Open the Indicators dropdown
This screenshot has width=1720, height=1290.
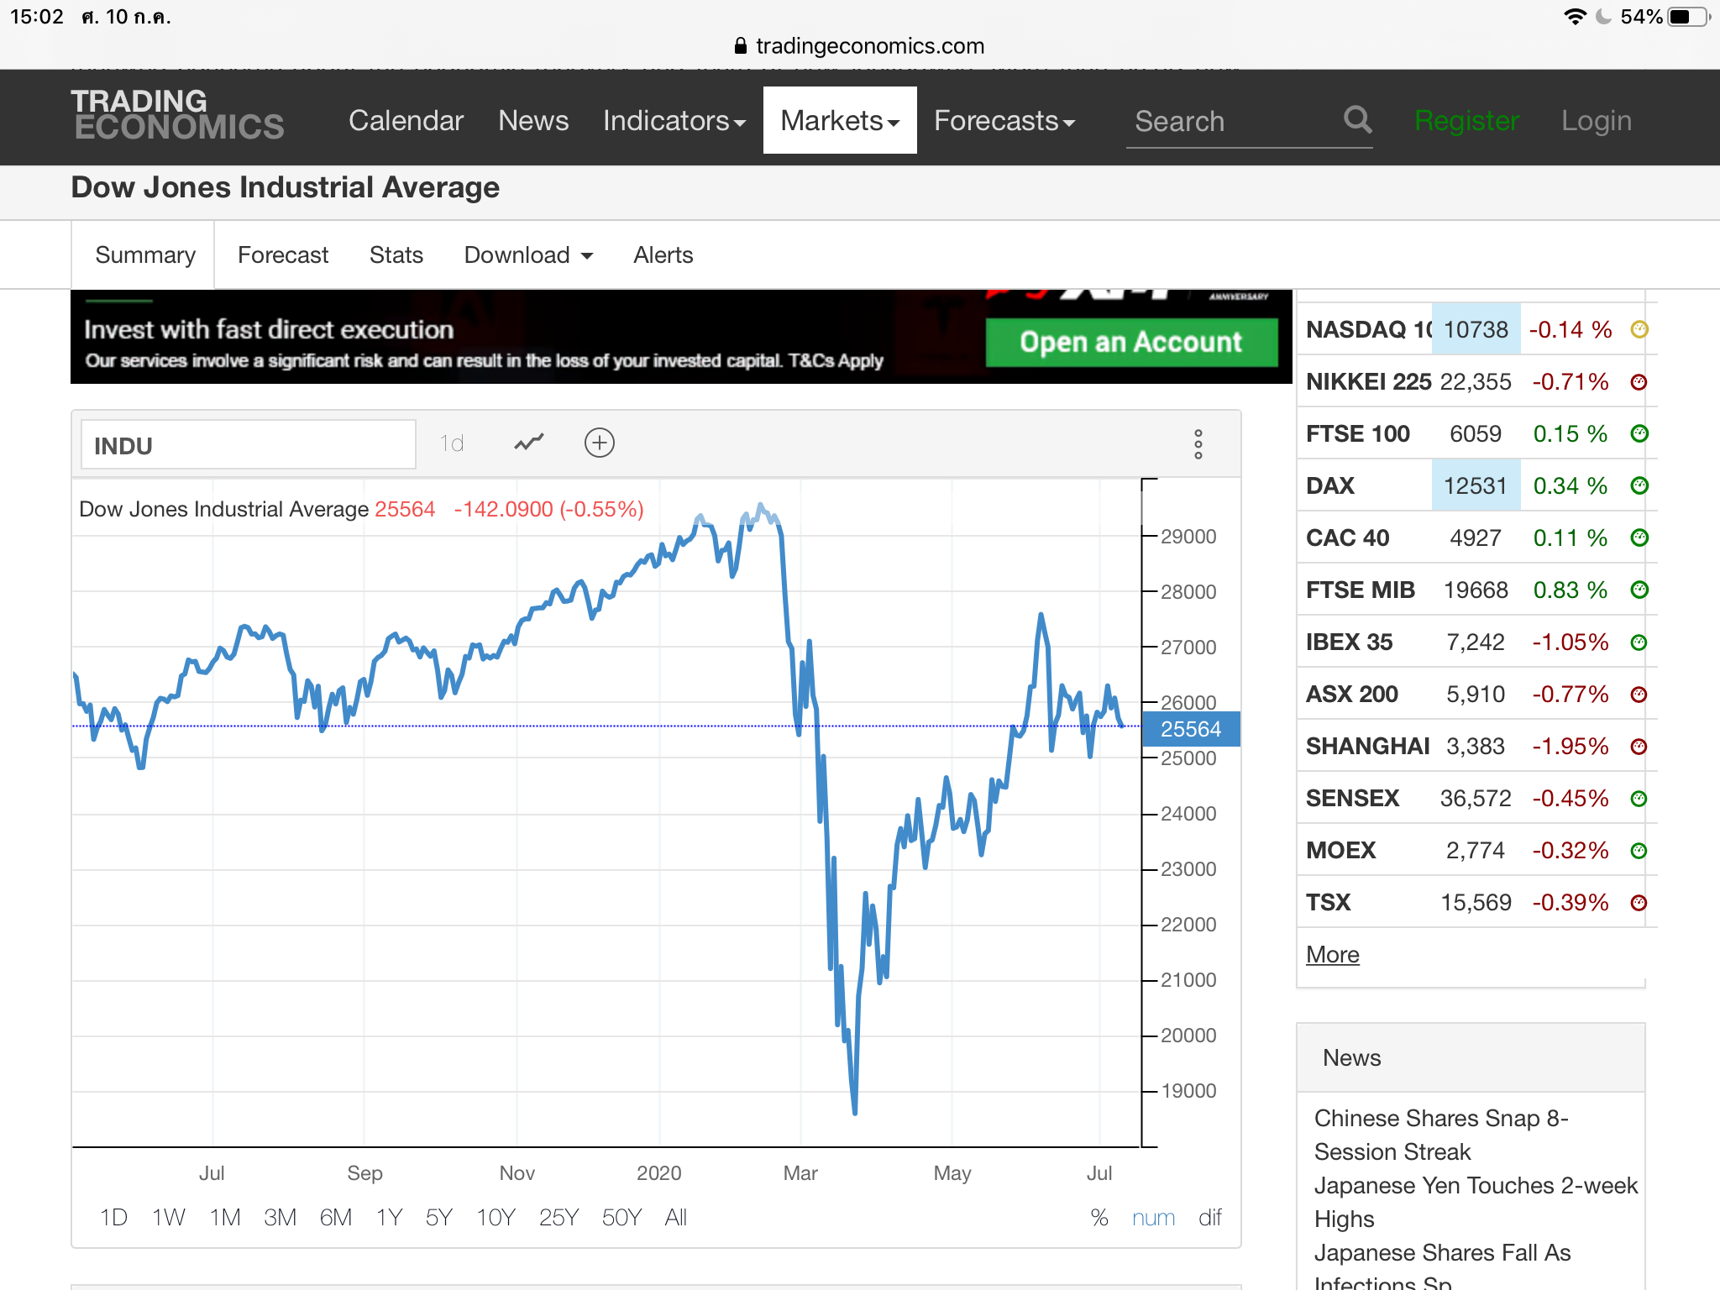click(x=674, y=121)
